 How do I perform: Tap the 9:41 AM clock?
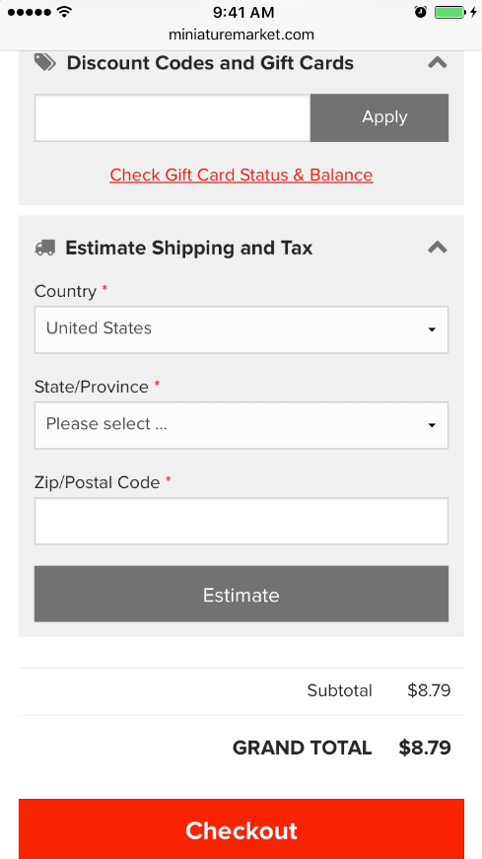pyautogui.click(x=243, y=12)
